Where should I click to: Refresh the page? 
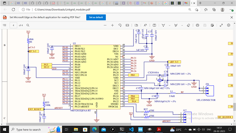click(13, 10)
